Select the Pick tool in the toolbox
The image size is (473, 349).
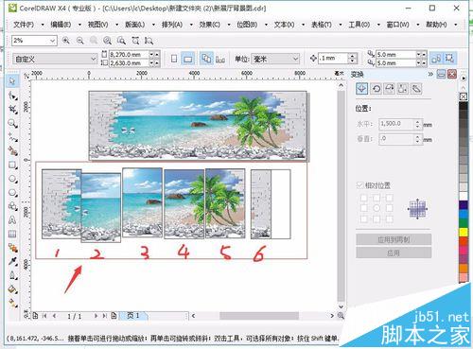coord(12,81)
